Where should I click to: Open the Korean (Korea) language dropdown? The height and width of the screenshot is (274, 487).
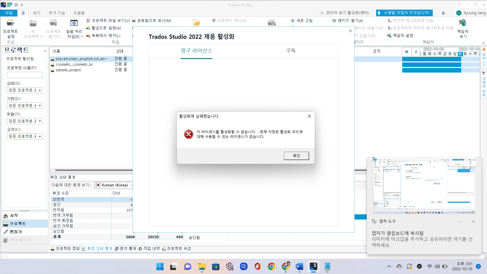click(114, 185)
